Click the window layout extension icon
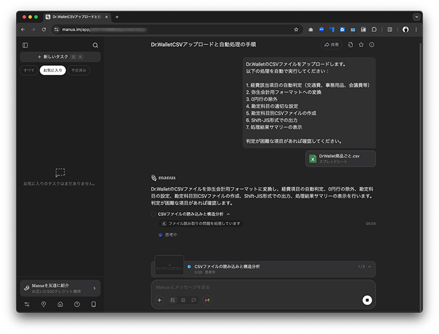 [363, 29]
